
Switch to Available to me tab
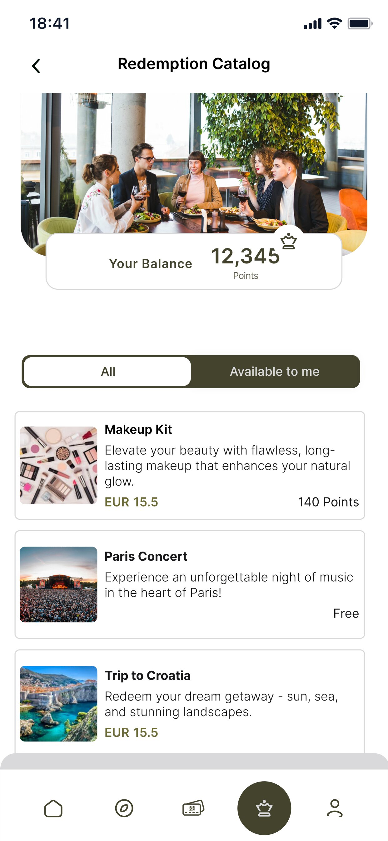coord(275,371)
